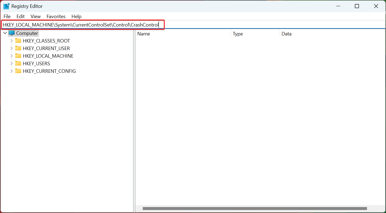Viewport: 386px width, 213px height.
Task: Expand the HKEY_LOCAL_MACHINE key
Action: pos(11,56)
